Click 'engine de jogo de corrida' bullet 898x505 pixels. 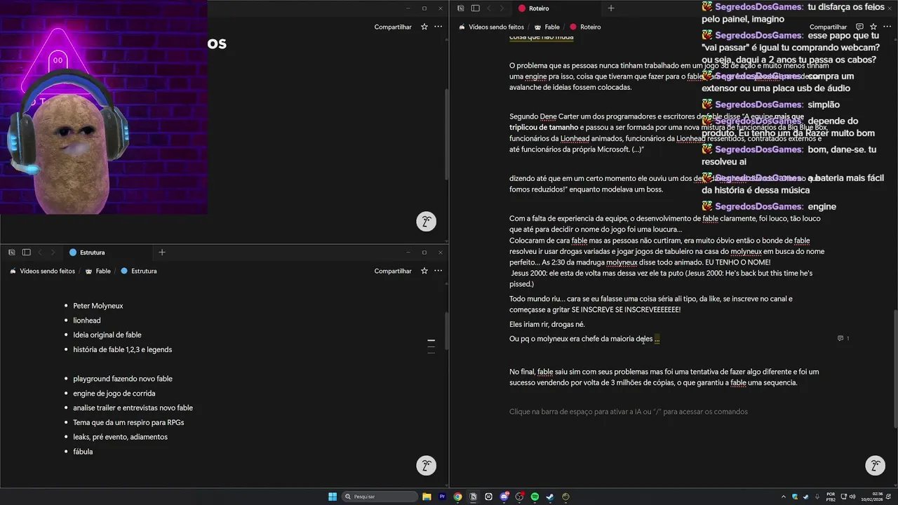pos(114,393)
